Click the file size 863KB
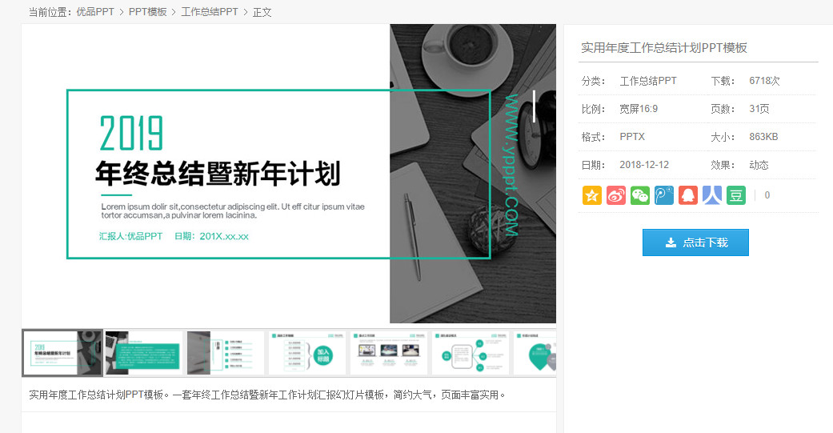This screenshot has height=433, width=833. 763,137
